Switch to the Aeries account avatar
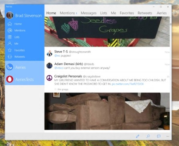This screenshot has width=179, height=146. [10, 67]
